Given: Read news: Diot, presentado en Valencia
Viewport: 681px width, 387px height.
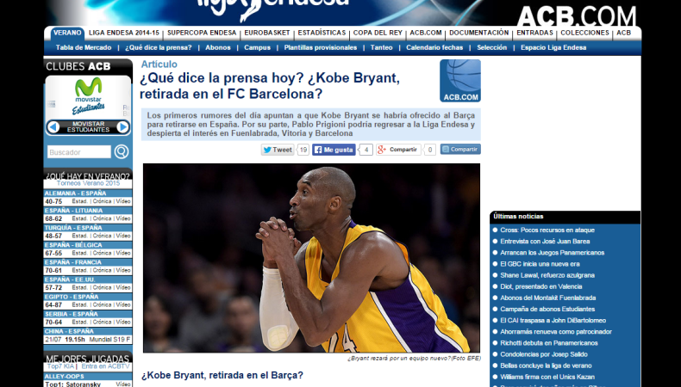Looking at the screenshot, I should [x=541, y=286].
